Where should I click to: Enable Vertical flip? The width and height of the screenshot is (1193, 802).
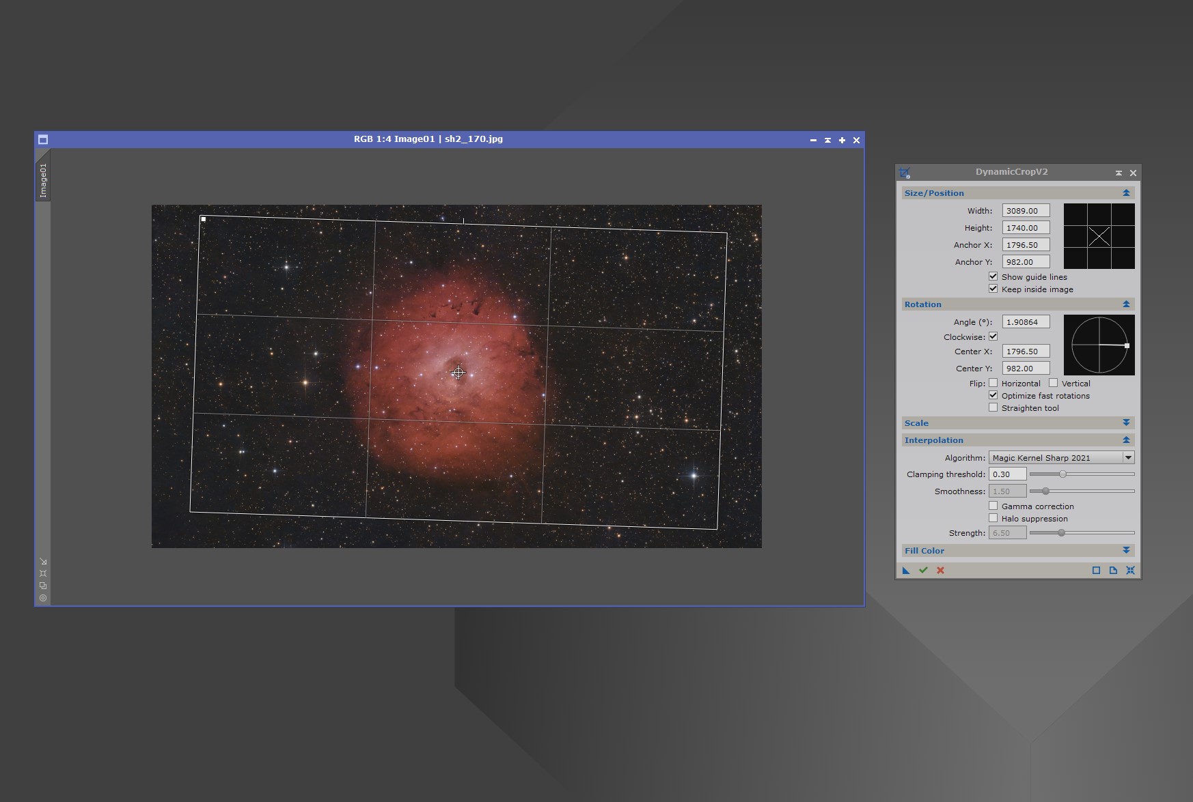point(1053,383)
